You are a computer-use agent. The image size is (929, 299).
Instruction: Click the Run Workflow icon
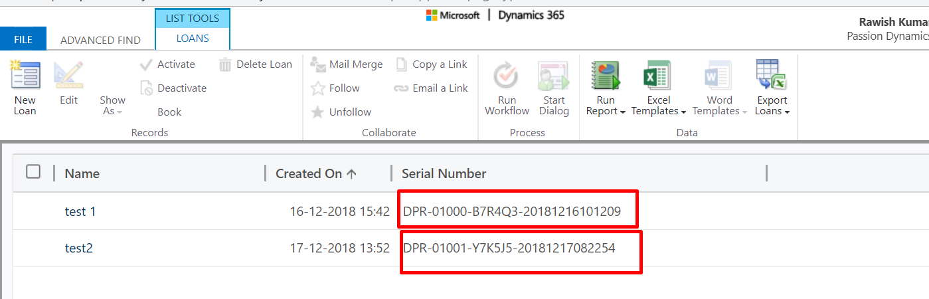(x=507, y=74)
